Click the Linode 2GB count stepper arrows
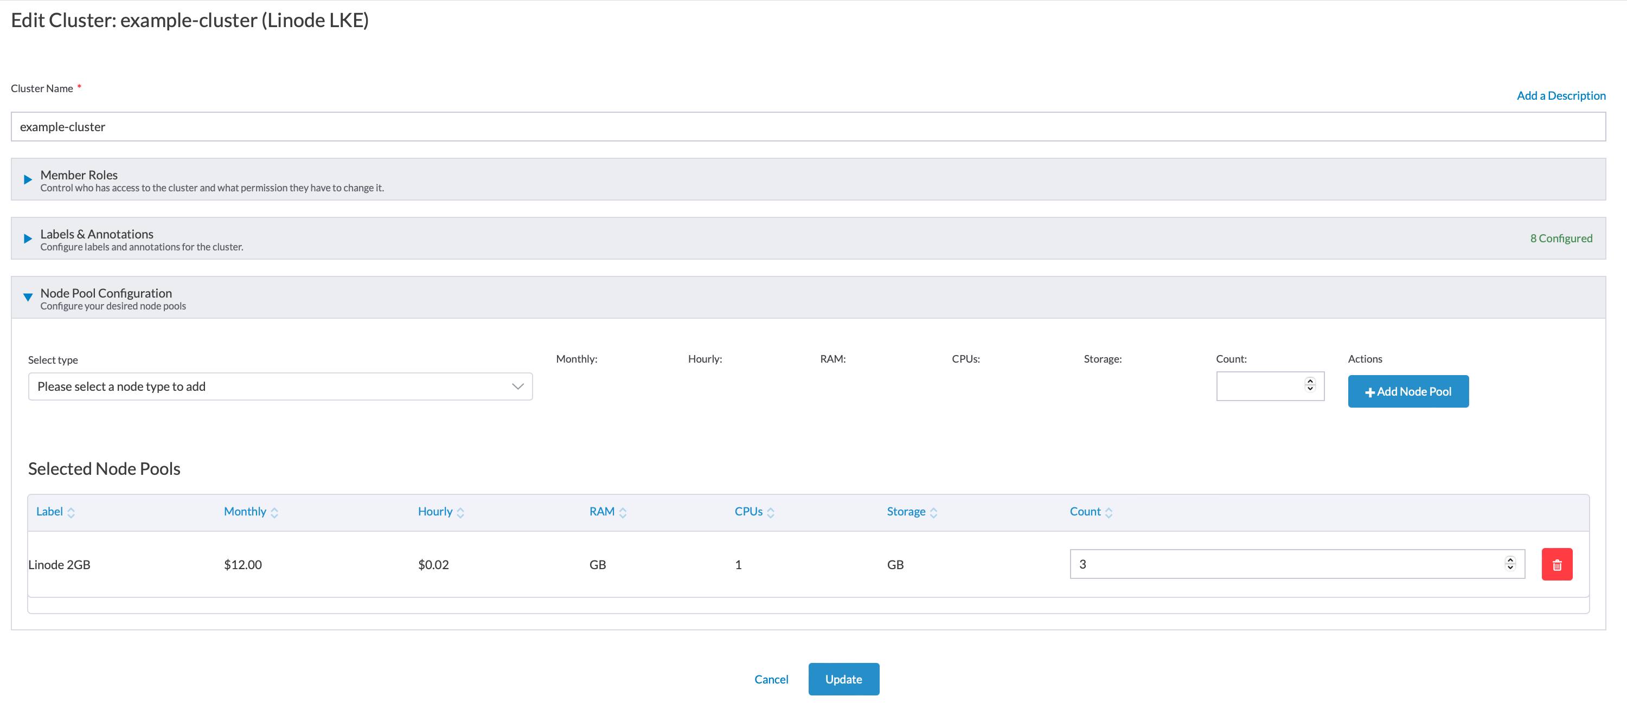 [1510, 563]
